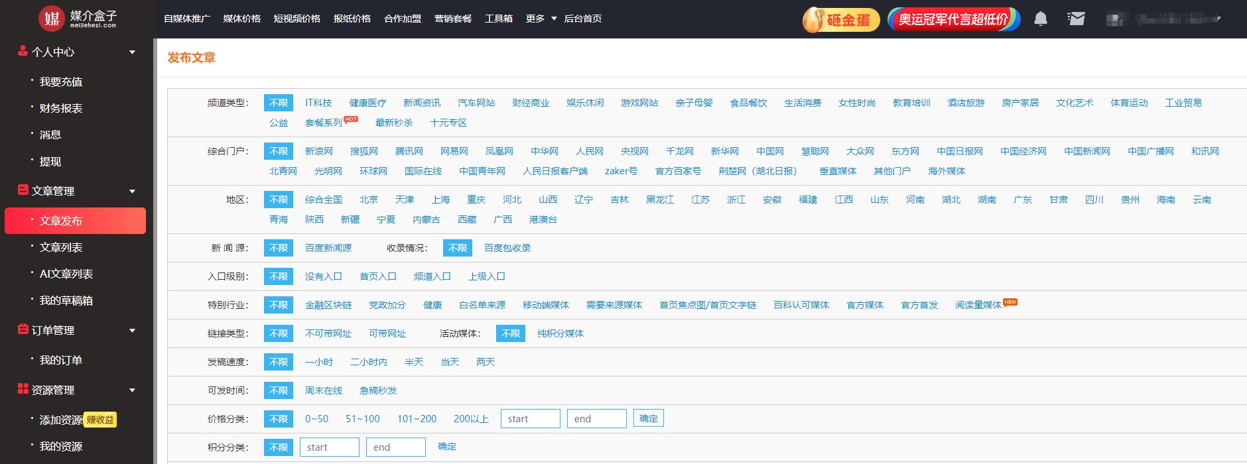This screenshot has width=1247, height=464.
Task: Filter speed by 一小时
Action: (x=319, y=362)
